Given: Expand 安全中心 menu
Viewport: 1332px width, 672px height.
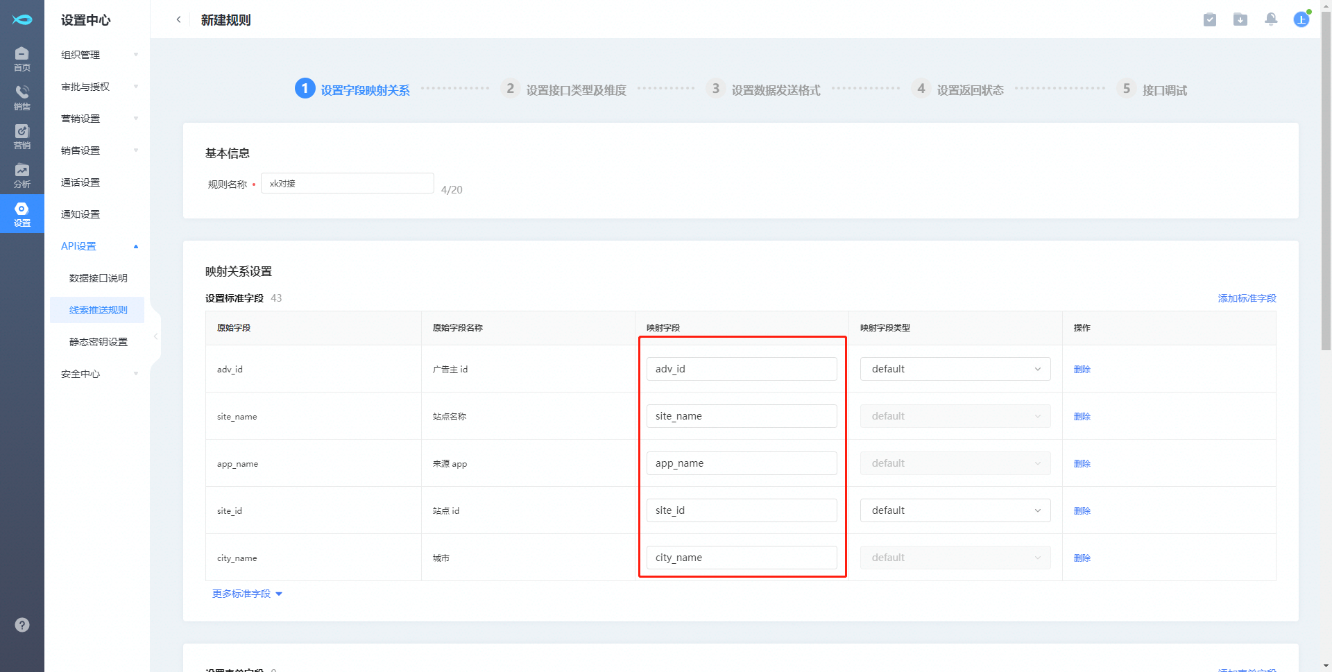Looking at the screenshot, I should [x=100, y=374].
